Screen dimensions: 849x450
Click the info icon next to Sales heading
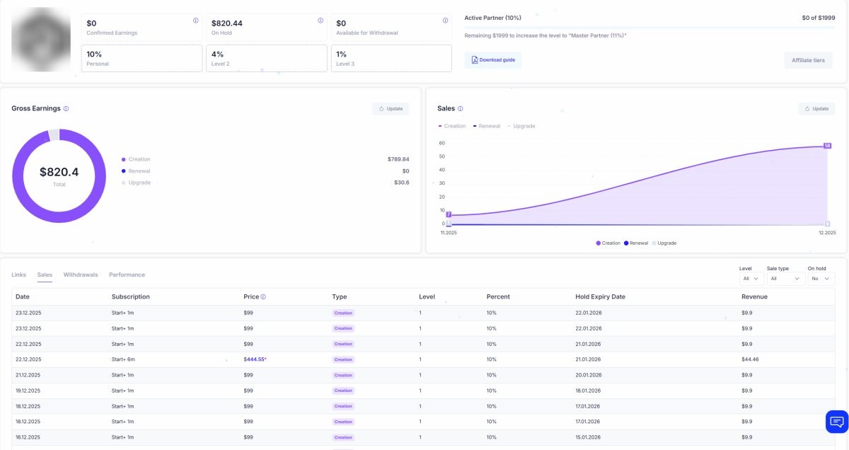click(460, 109)
